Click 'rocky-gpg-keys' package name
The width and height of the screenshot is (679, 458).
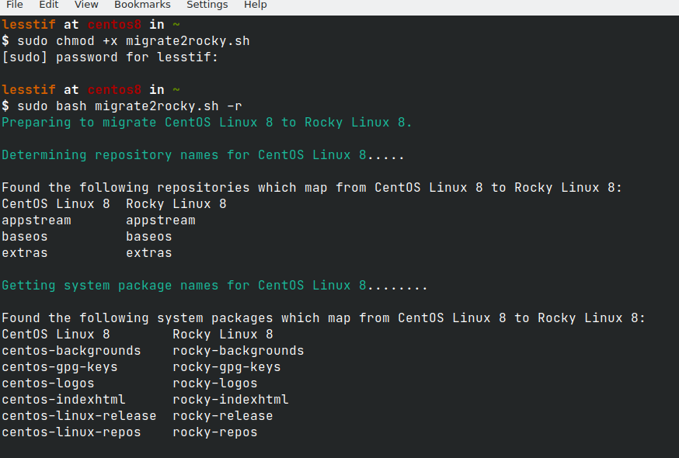227,367
